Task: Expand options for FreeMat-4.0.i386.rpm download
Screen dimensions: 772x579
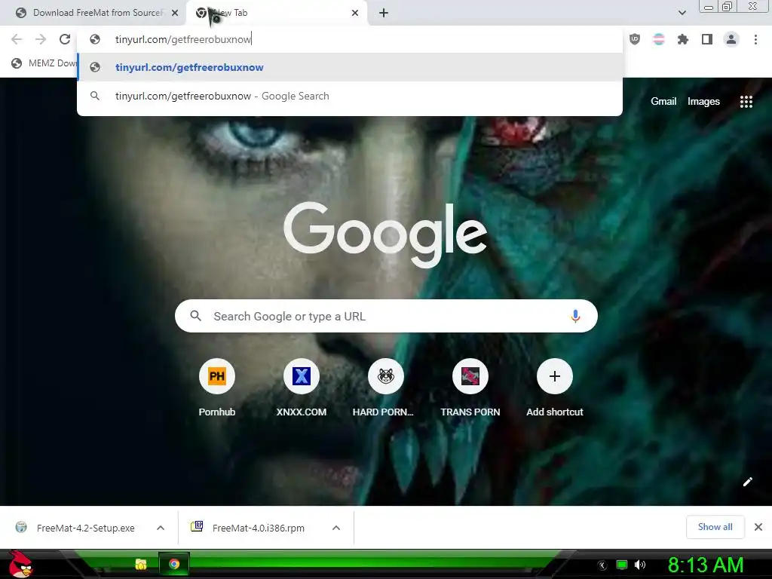Action: (x=336, y=528)
